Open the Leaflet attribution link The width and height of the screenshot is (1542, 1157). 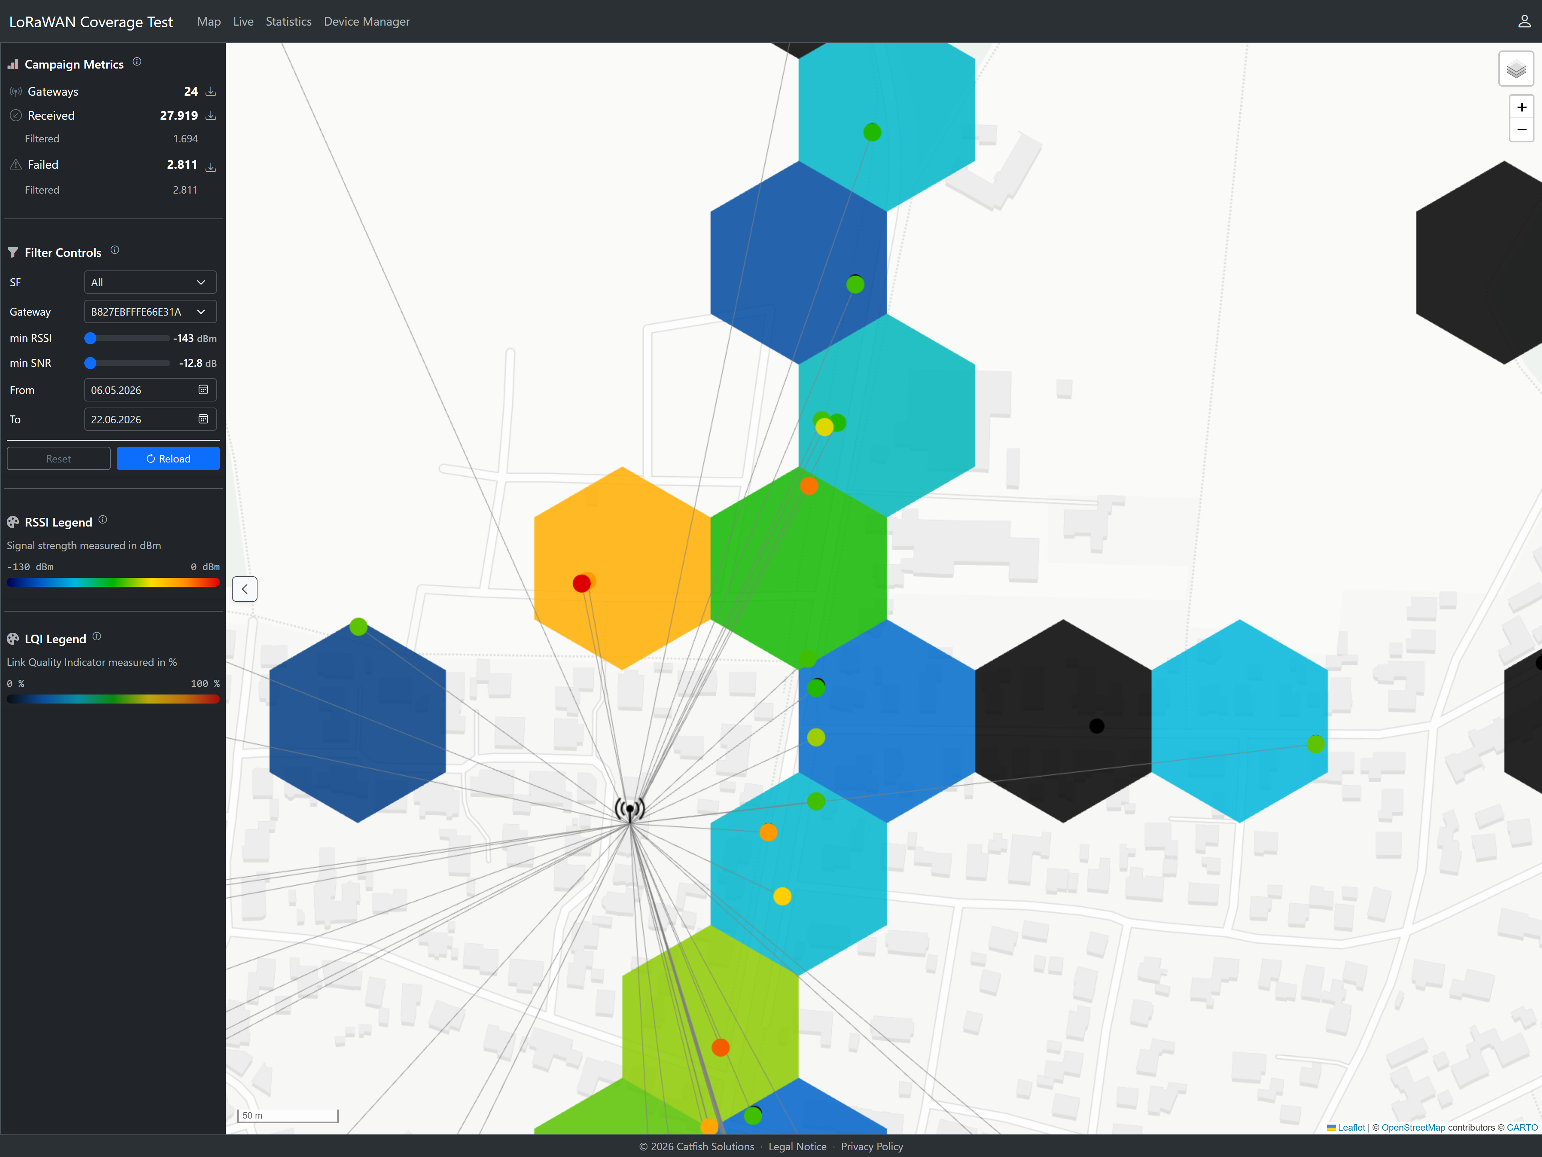pos(1345,1127)
